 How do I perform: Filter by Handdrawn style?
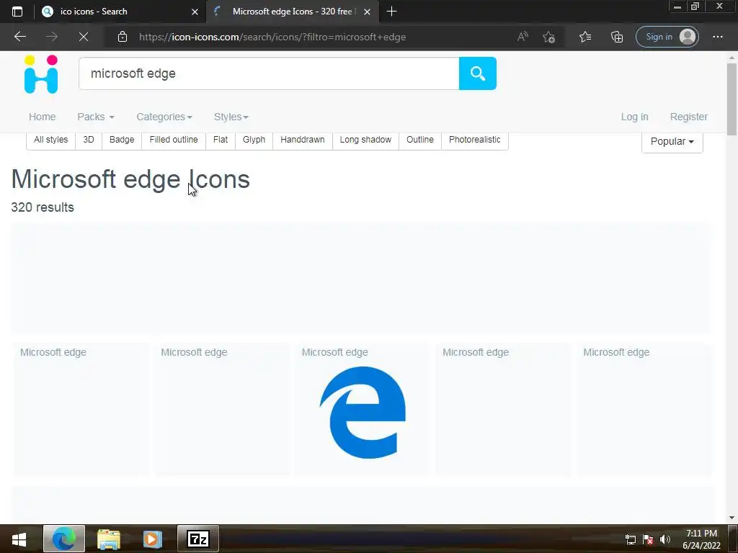point(303,140)
